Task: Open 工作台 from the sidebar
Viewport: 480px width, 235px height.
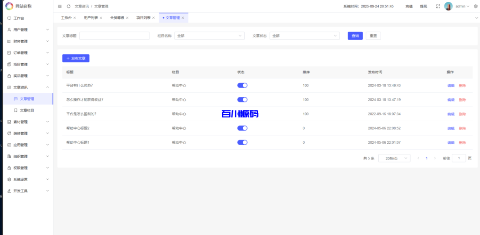Action: tap(19, 18)
